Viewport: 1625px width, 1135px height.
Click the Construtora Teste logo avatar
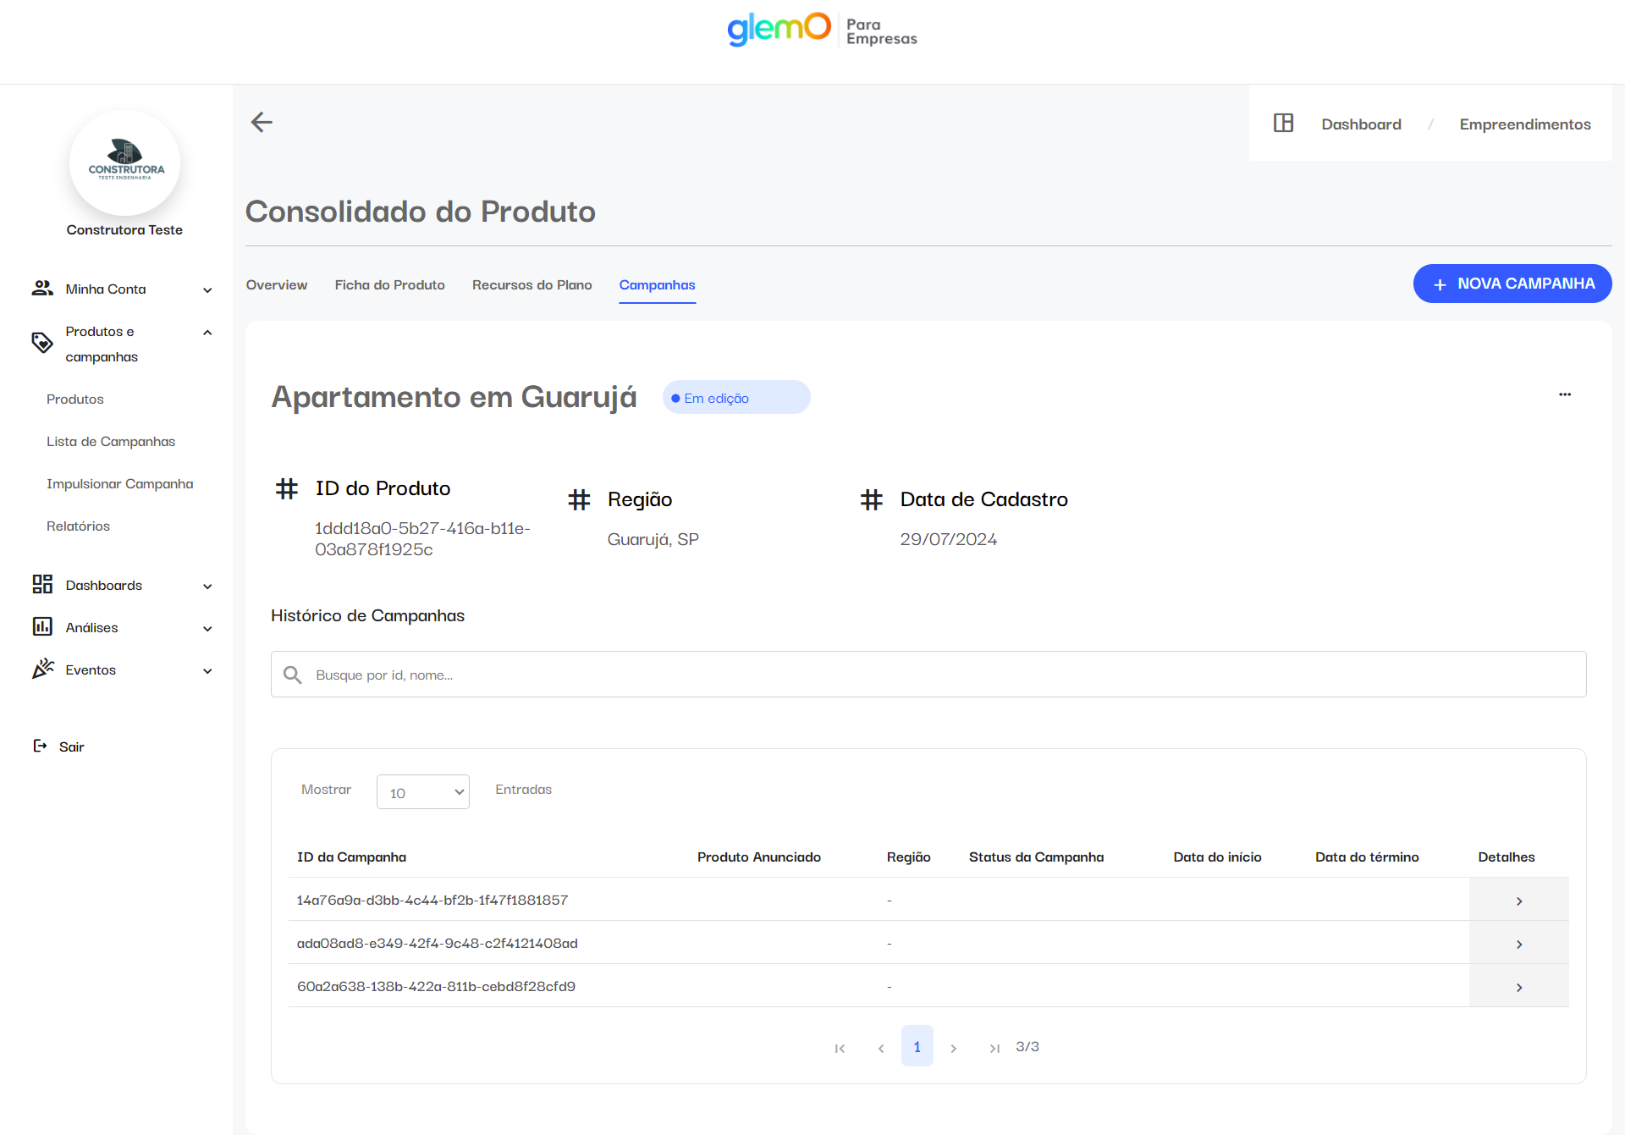[125, 163]
